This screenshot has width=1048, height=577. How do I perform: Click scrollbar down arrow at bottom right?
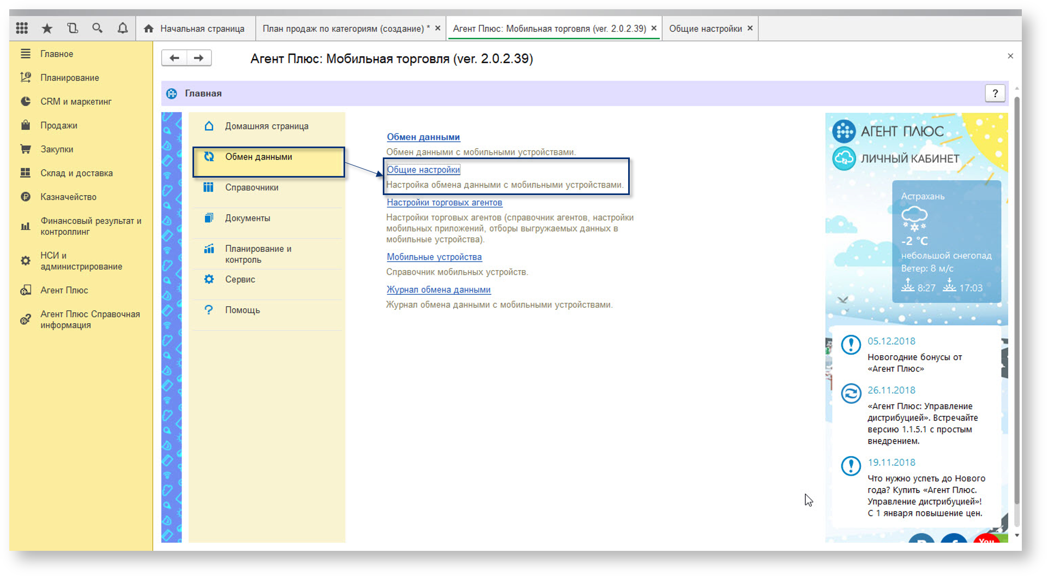pyautogui.click(x=1017, y=536)
